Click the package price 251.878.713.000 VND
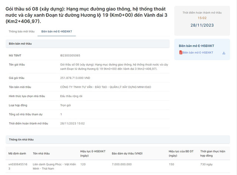The width and height of the screenshot is (237, 175). [x=75, y=78]
